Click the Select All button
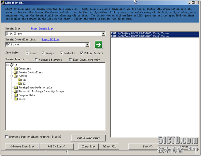201x156 pixels. [109, 147]
